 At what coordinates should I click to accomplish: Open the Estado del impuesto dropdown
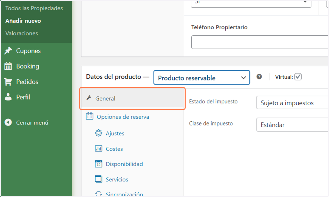click(x=293, y=103)
